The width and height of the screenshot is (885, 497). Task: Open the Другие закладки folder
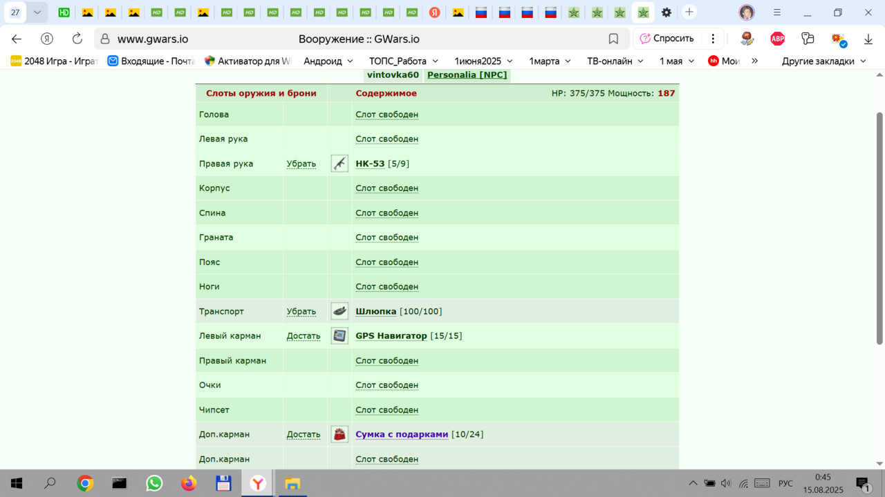[824, 61]
